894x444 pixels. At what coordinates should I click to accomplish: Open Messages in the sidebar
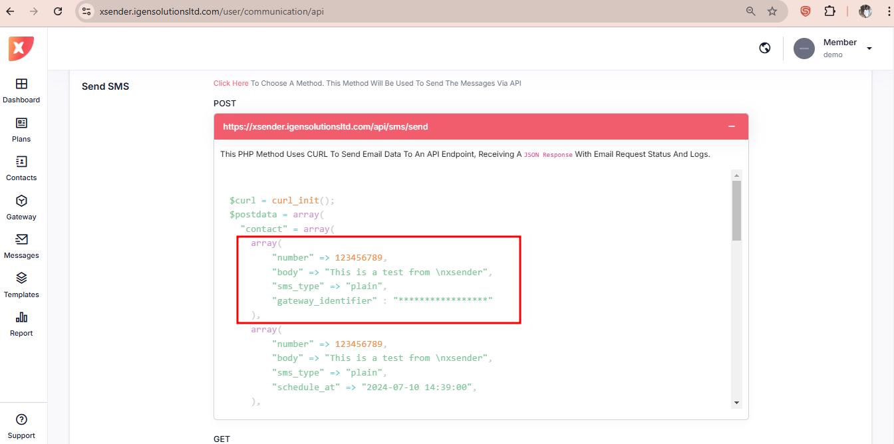[21, 240]
